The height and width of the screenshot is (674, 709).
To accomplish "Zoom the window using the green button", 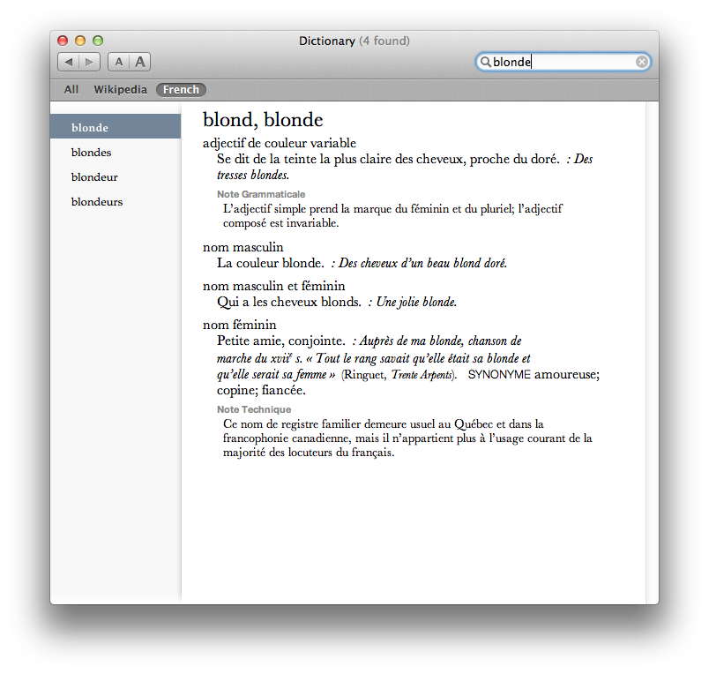I will coord(98,41).
